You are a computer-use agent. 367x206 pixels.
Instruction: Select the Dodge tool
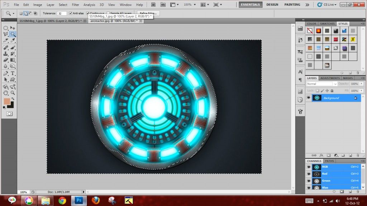tap(13, 67)
